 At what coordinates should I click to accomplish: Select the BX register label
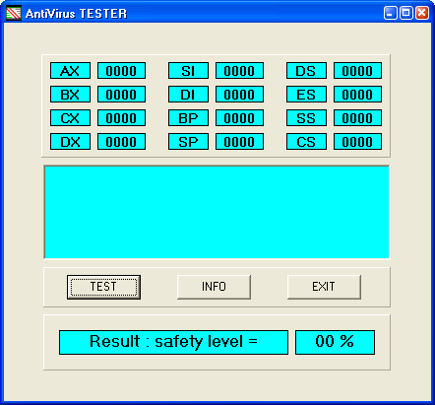[x=70, y=95]
